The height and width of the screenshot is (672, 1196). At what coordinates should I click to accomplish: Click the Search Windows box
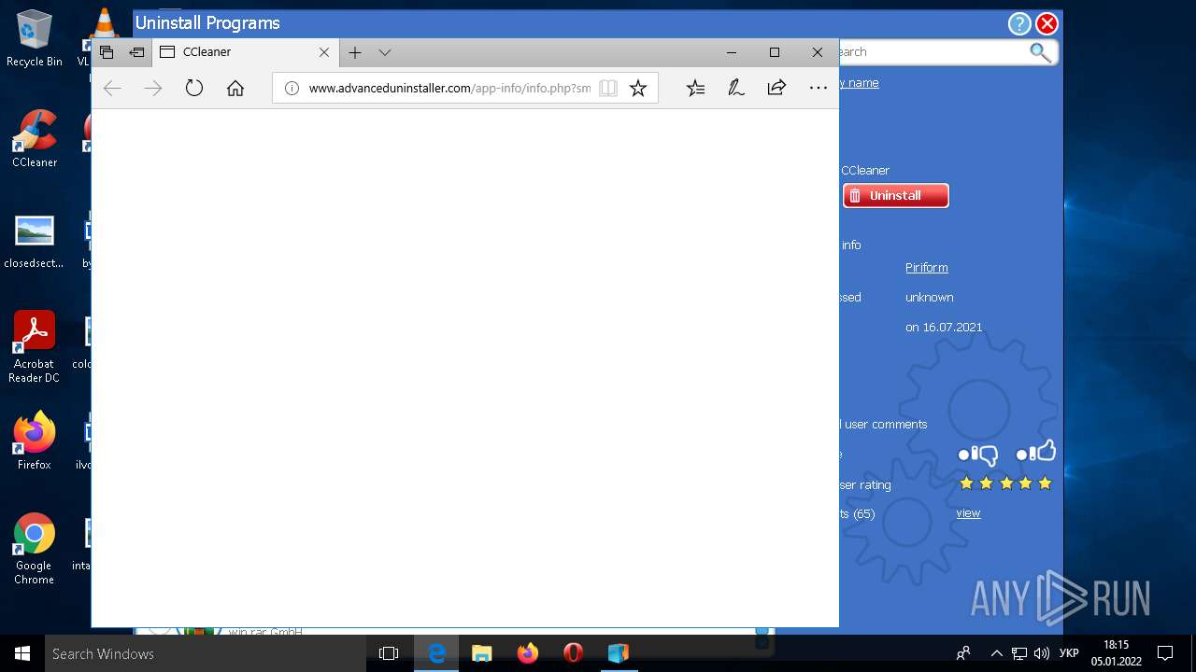point(206,653)
